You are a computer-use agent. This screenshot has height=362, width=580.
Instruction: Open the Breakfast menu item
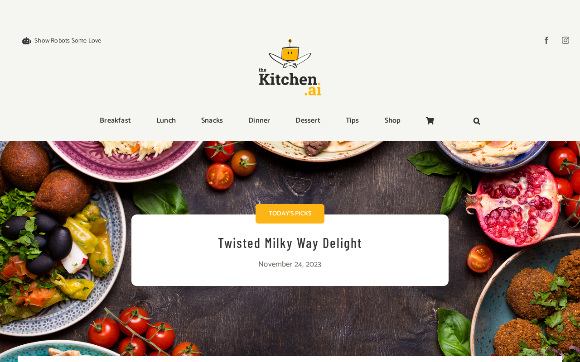115,121
